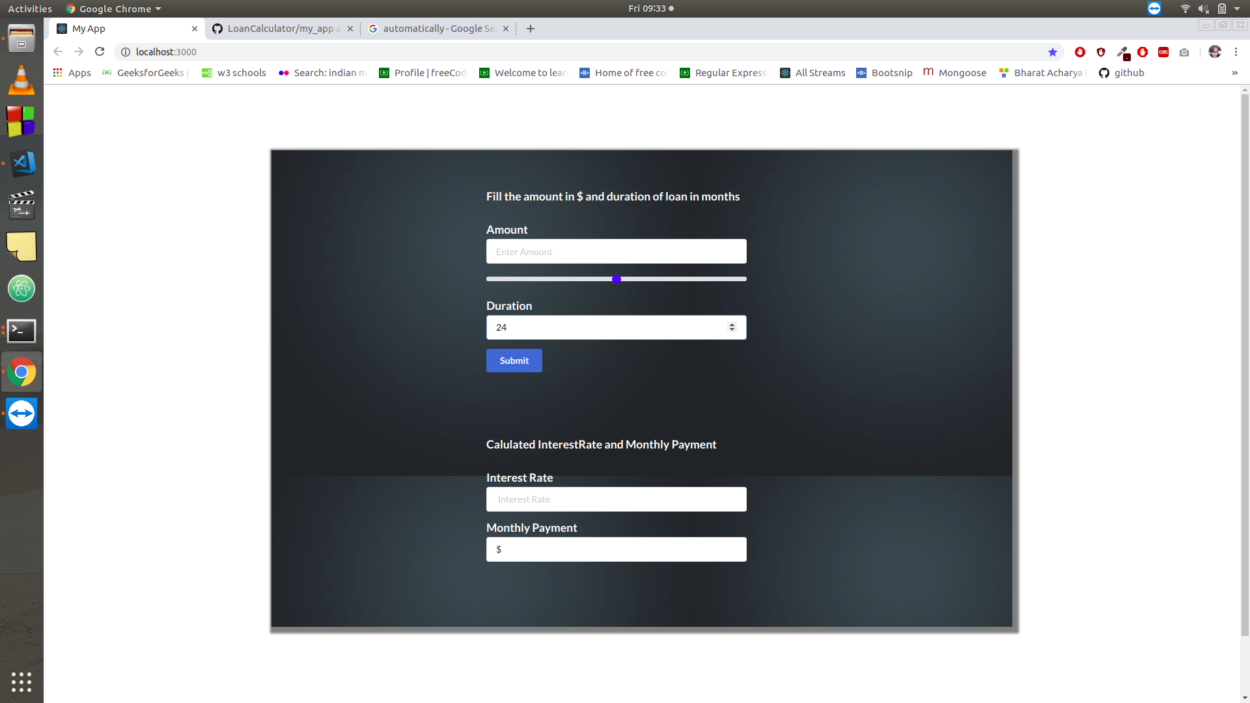
Task: Open the screenshot camera extension
Action: coord(1184,52)
